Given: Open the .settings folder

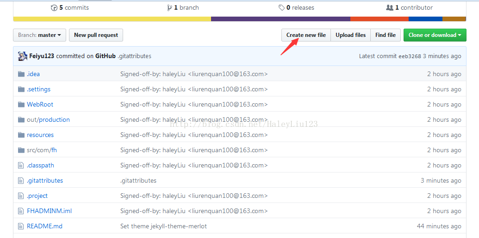Looking at the screenshot, I should [38, 89].
